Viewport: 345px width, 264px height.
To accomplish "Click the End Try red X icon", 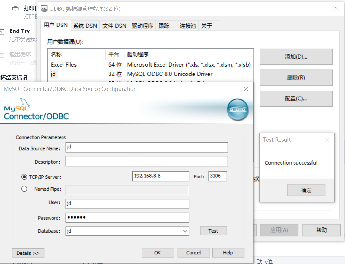I will point(2,32).
